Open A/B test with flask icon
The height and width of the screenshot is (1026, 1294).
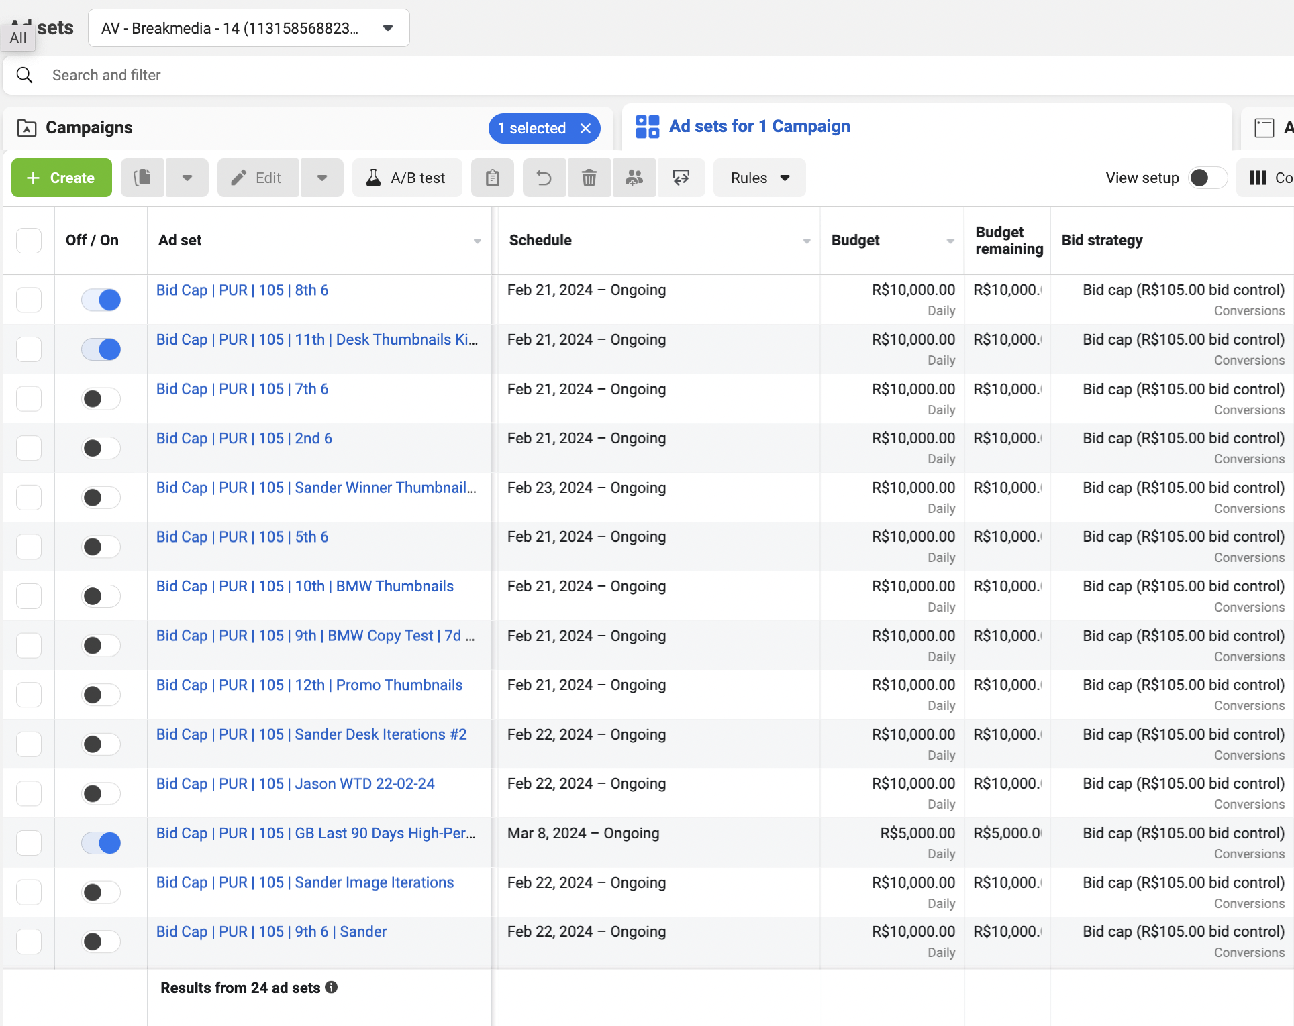click(x=407, y=178)
